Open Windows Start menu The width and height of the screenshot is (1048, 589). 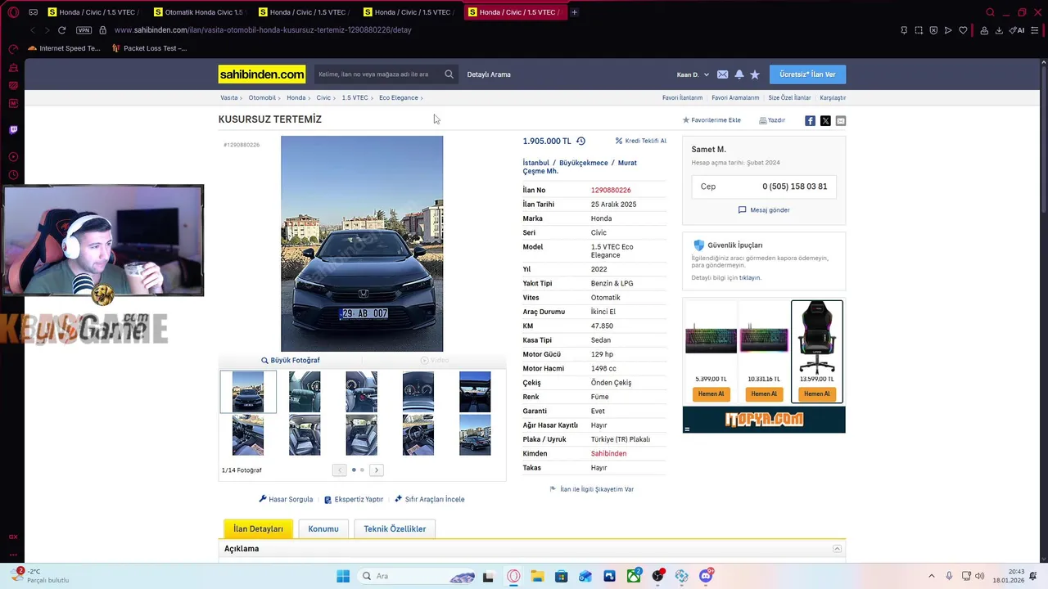[343, 576]
